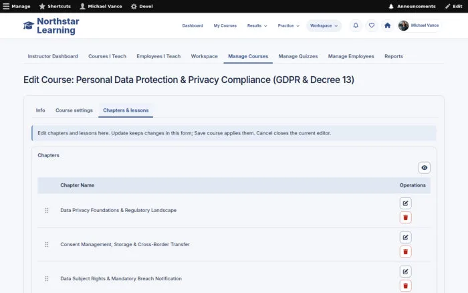Click Northstar Learning site name

coord(58,25)
